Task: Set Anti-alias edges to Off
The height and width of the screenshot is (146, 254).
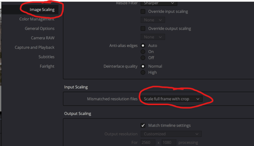Action: [143, 58]
